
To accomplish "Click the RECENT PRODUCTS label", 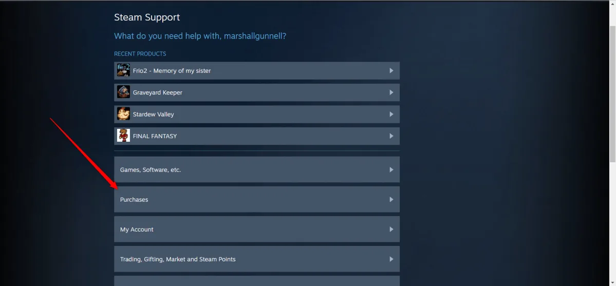I will tap(140, 54).
